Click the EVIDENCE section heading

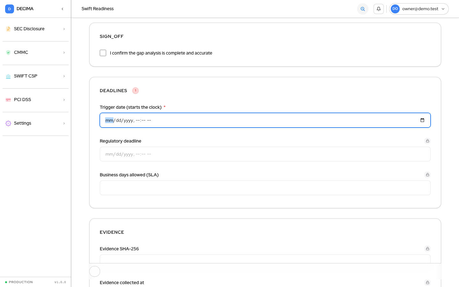[112, 232]
